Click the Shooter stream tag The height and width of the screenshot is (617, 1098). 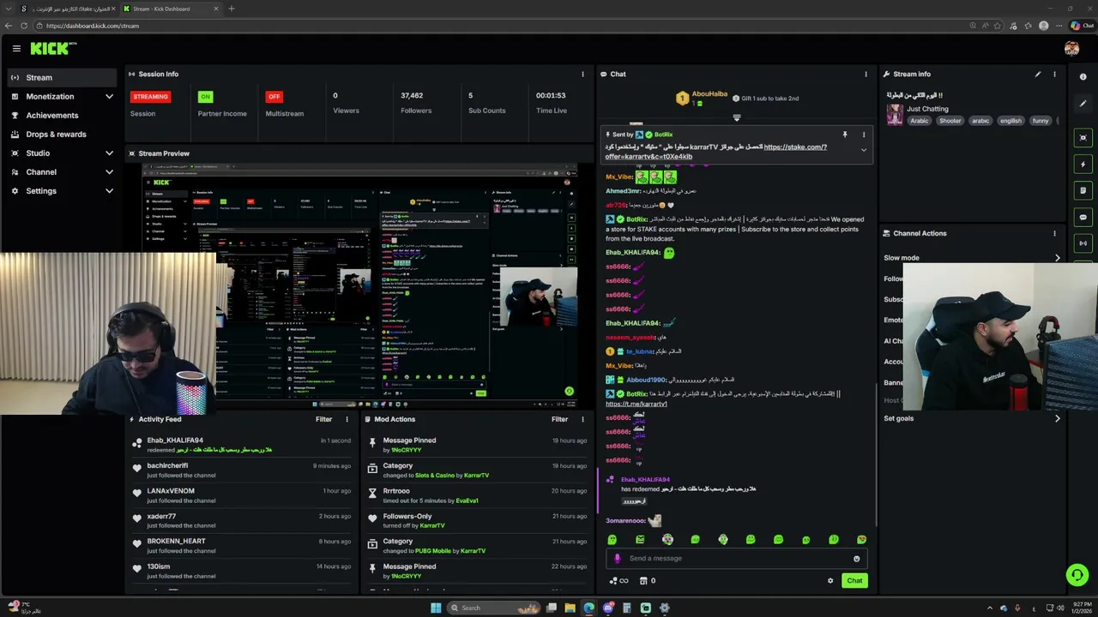click(x=950, y=121)
